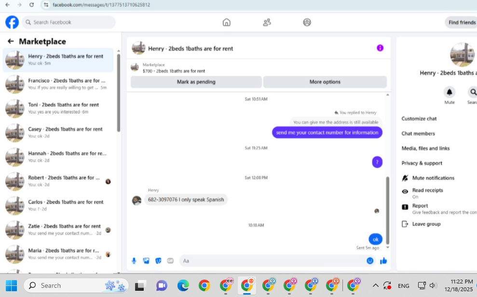
Task: Click the browser address bar URL
Action: click(101, 5)
